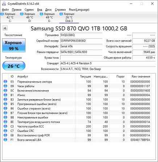
Task: Click the Порог column header
Action: [x=120, y=77]
